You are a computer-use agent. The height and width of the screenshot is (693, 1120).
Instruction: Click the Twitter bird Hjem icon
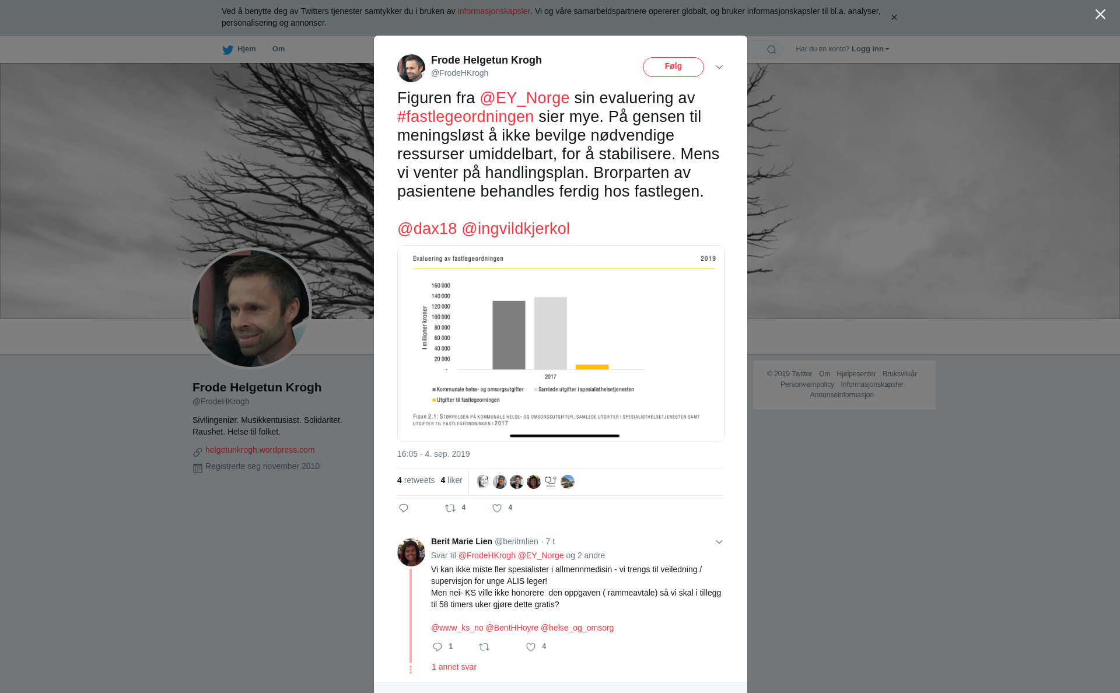(x=228, y=50)
